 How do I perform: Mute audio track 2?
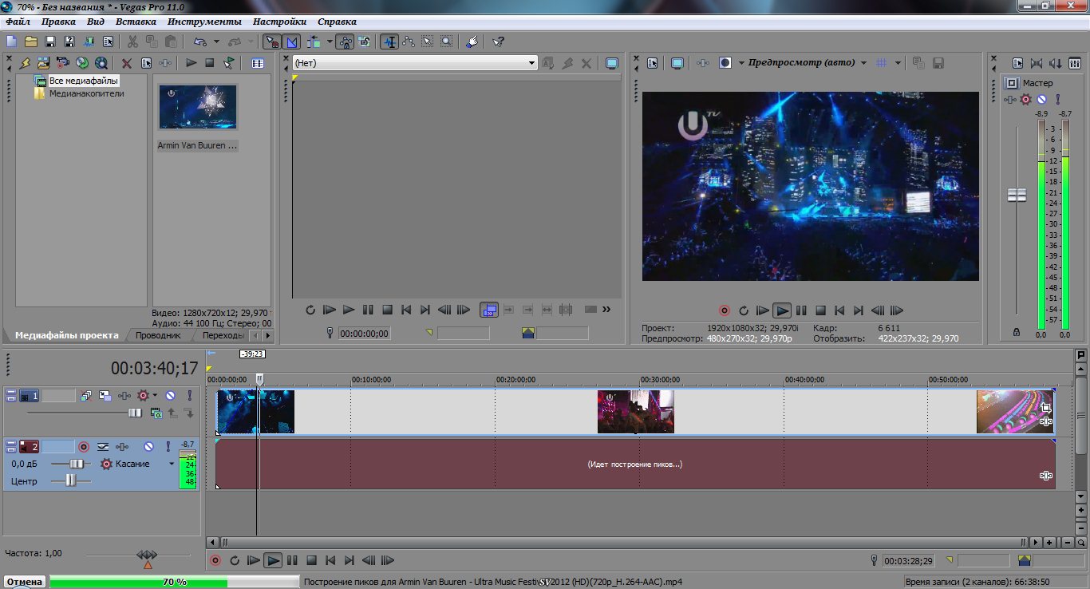coord(148,447)
